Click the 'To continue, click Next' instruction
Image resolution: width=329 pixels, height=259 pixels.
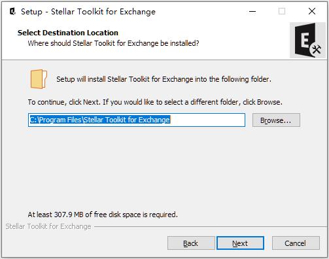[155, 102]
